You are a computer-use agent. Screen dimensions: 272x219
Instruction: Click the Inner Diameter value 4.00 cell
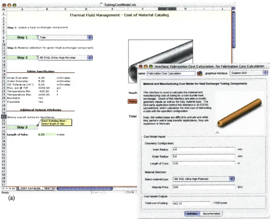(x=41, y=78)
